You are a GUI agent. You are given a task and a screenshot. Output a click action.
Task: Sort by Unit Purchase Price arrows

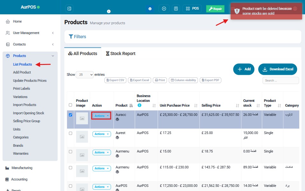pyautogui.click(x=196, y=105)
